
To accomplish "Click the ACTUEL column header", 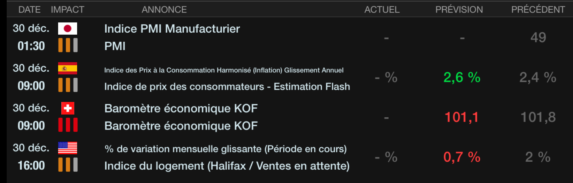I will click(x=382, y=9).
